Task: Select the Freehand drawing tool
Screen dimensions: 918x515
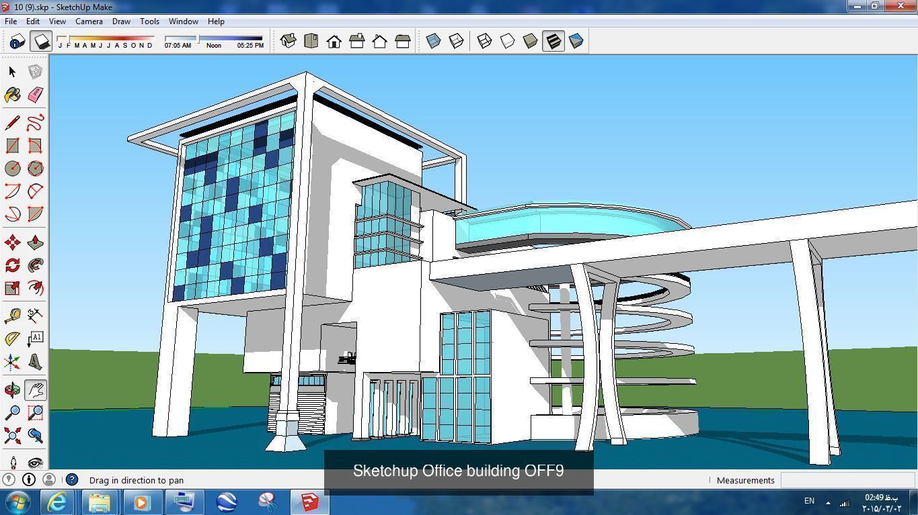Action: 35,123
